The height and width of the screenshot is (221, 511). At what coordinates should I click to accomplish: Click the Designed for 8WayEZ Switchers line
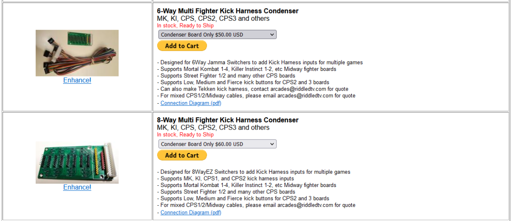click(x=254, y=172)
